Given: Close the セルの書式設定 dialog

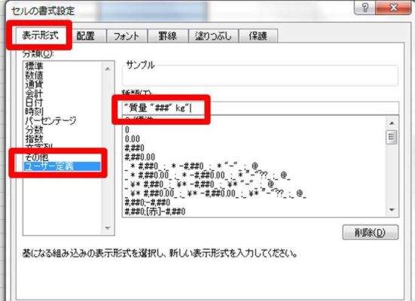Looking at the screenshot, I should pyautogui.click(x=394, y=8).
